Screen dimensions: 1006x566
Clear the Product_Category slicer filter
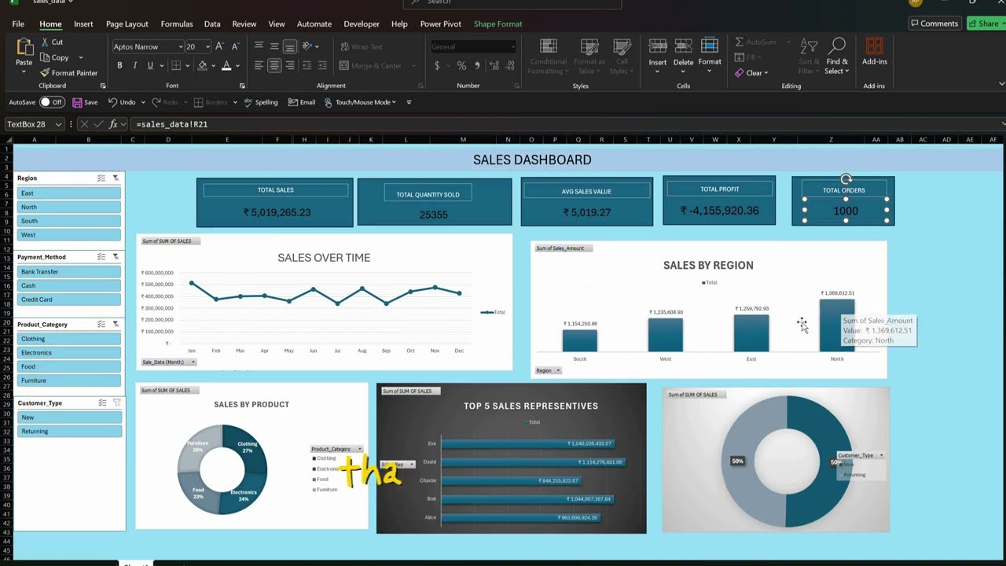tap(116, 324)
